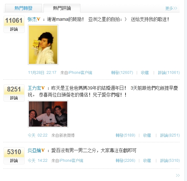Click the verified V badge next to 张杰

pos(38,19)
